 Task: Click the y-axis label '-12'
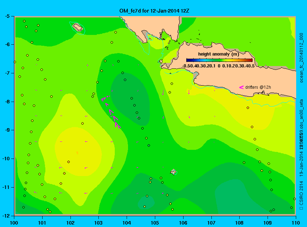(x=6, y=215)
